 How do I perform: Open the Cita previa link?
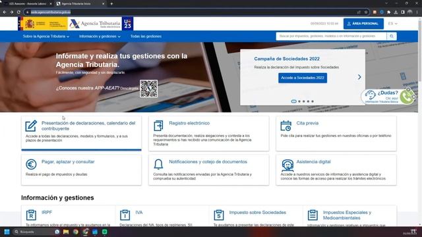pyautogui.click(x=307, y=123)
